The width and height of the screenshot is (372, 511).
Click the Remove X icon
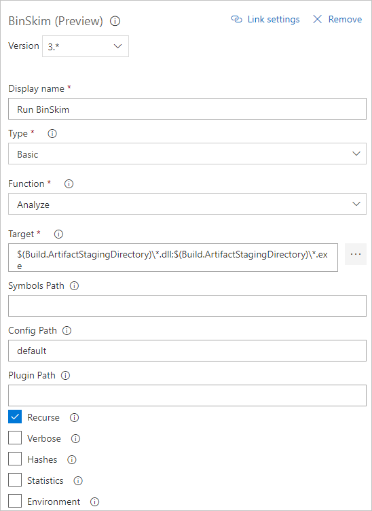click(317, 19)
